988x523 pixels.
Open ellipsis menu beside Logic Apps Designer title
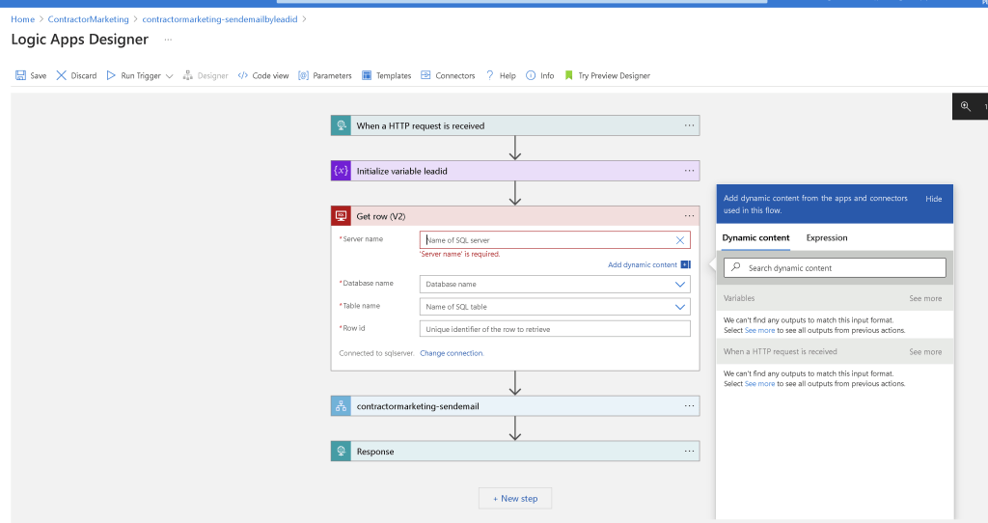(168, 40)
